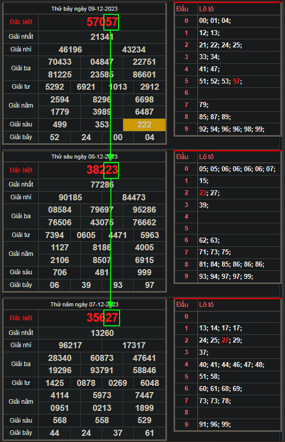Click first prize number 21341
The image size is (285, 442).
click(x=102, y=37)
